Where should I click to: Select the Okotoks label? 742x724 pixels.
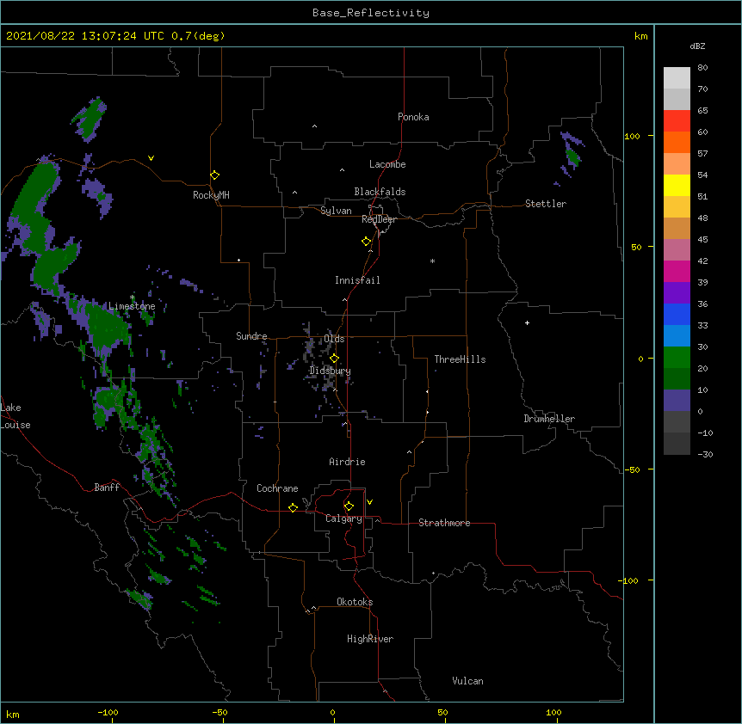click(355, 602)
